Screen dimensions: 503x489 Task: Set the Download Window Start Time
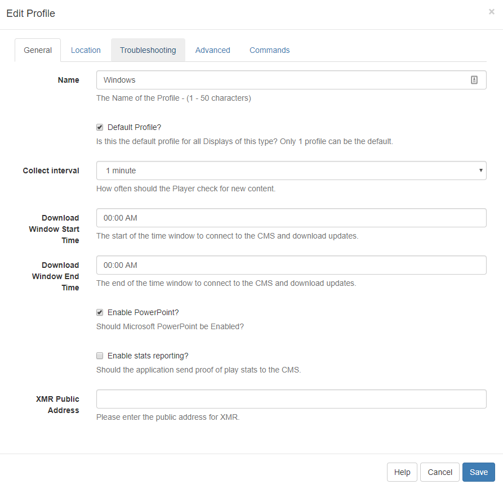click(291, 218)
